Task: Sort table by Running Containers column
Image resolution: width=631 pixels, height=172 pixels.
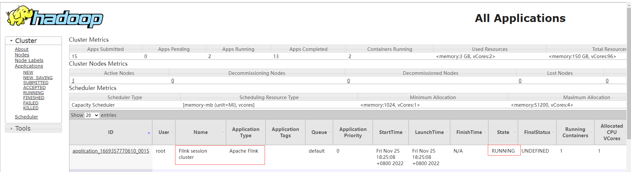Action: pyautogui.click(x=575, y=132)
